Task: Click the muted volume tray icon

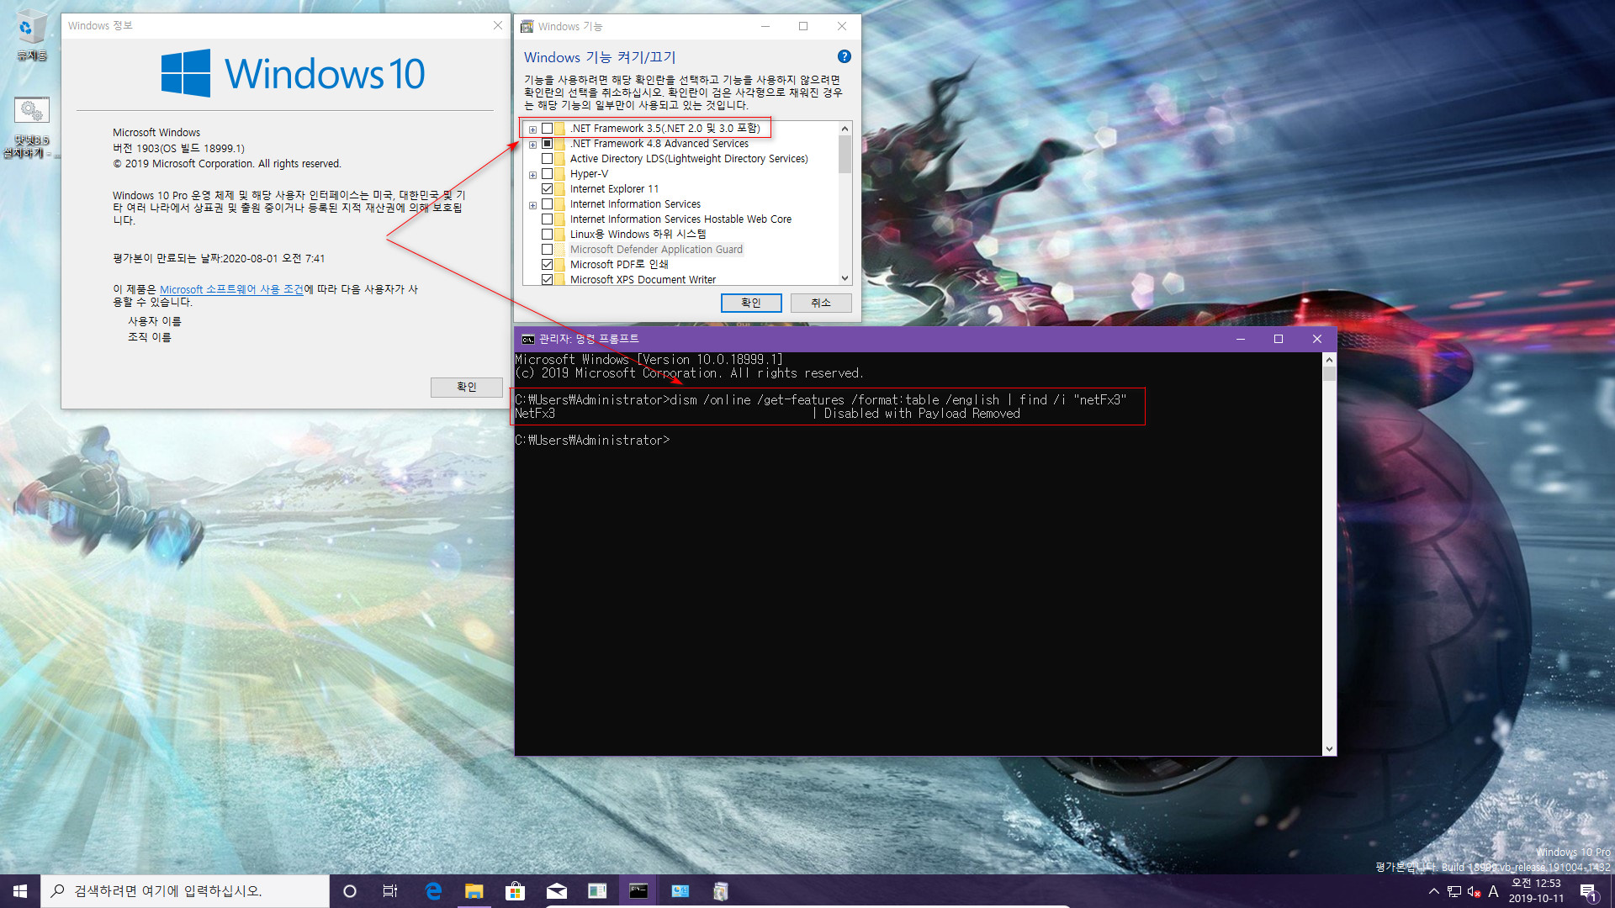Action: [1474, 891]
